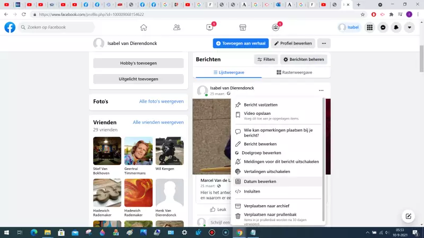Open the Messenger icon
The height and width of the screenshot is (238, 424).
(383, 28)
